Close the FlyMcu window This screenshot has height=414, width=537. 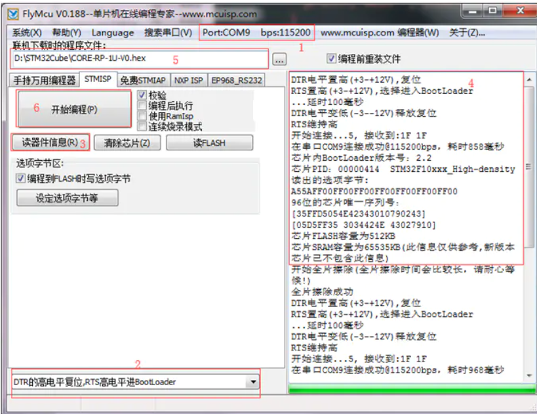[520, 11]
